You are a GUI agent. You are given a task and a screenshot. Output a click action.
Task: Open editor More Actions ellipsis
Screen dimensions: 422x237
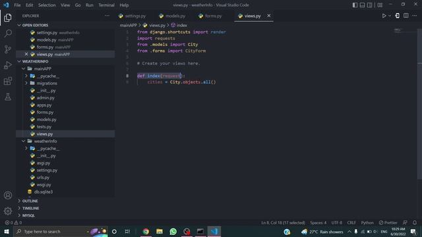(415, 16)
